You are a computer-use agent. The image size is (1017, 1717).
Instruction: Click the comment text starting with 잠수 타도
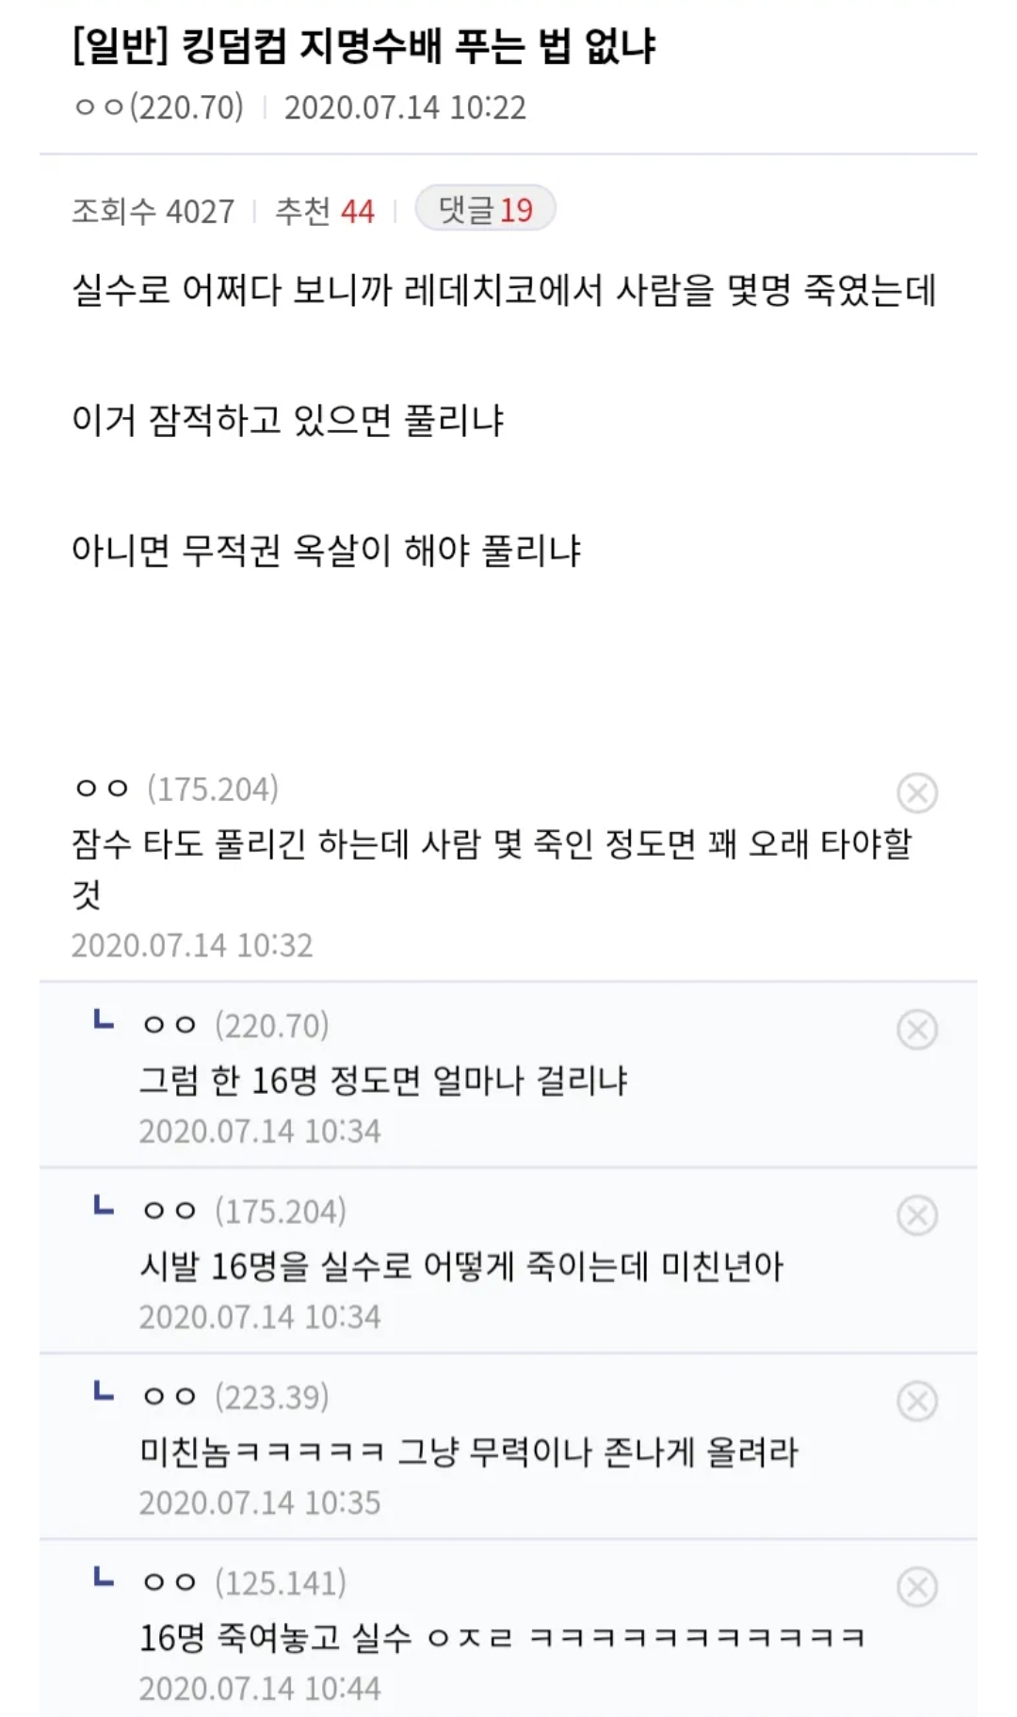[492, 843]
